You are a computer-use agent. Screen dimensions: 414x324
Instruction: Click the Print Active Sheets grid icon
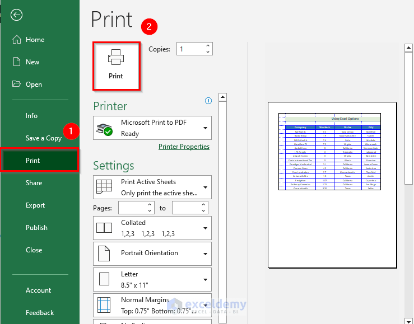104,187
